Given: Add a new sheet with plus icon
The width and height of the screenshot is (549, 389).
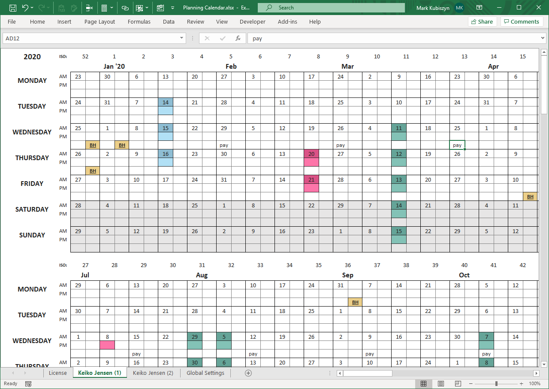Looking at the screenshot, I should [248, 373].
